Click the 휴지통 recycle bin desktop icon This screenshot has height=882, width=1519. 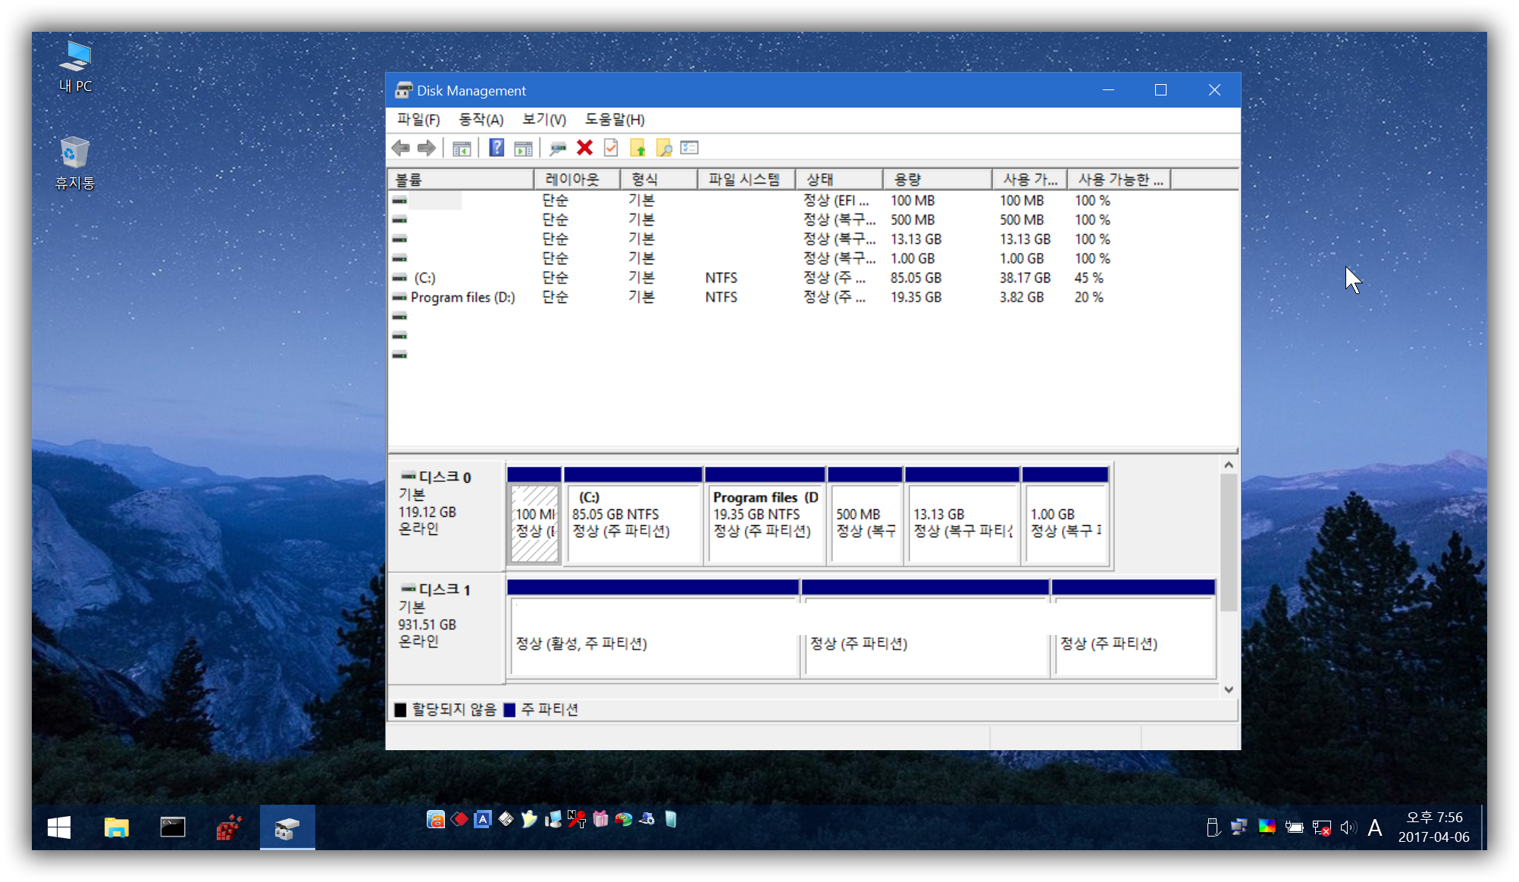coord(75,163)
